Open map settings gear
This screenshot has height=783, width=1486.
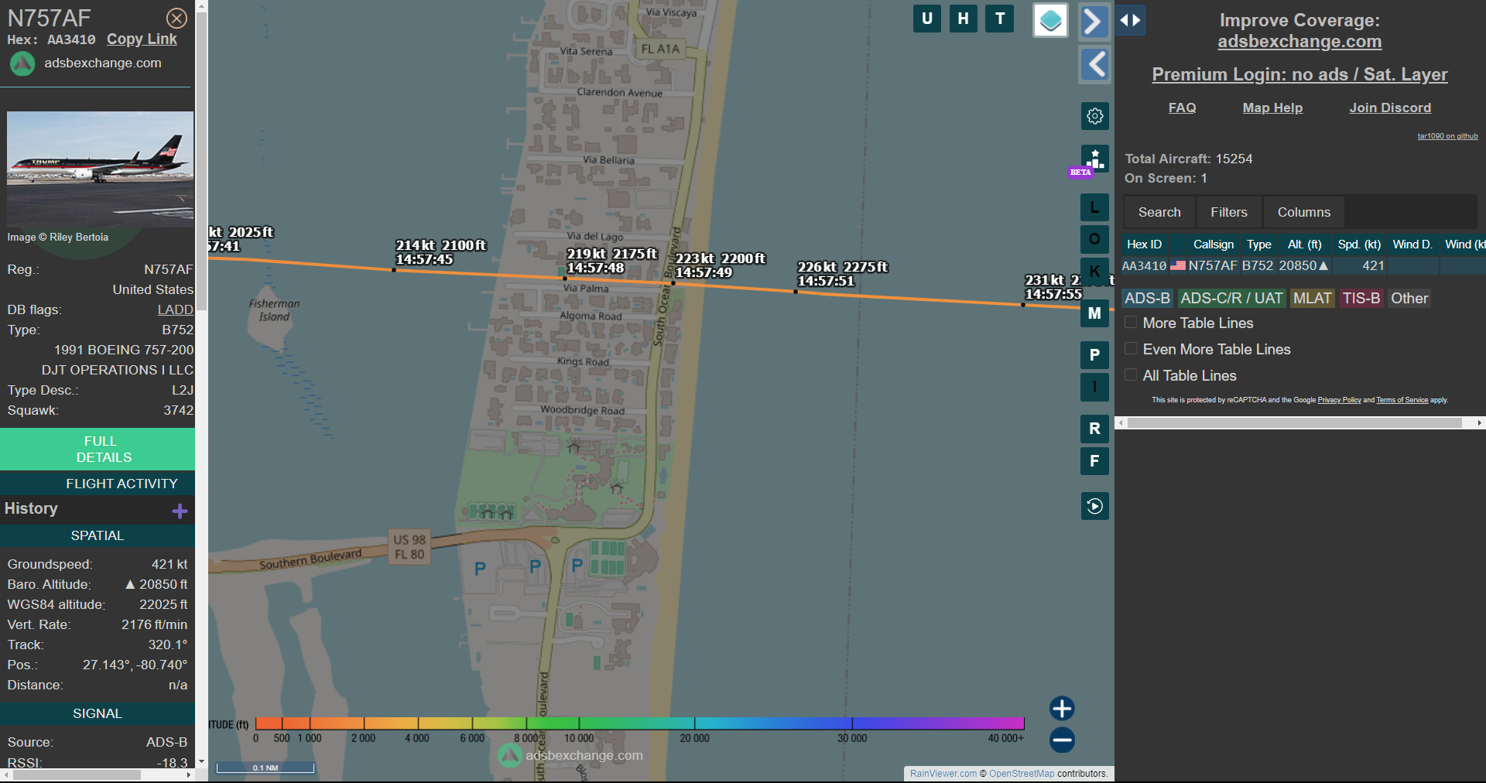pos(1094,116)
